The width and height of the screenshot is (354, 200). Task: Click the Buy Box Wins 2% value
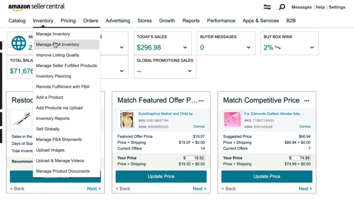coord(268,47)
